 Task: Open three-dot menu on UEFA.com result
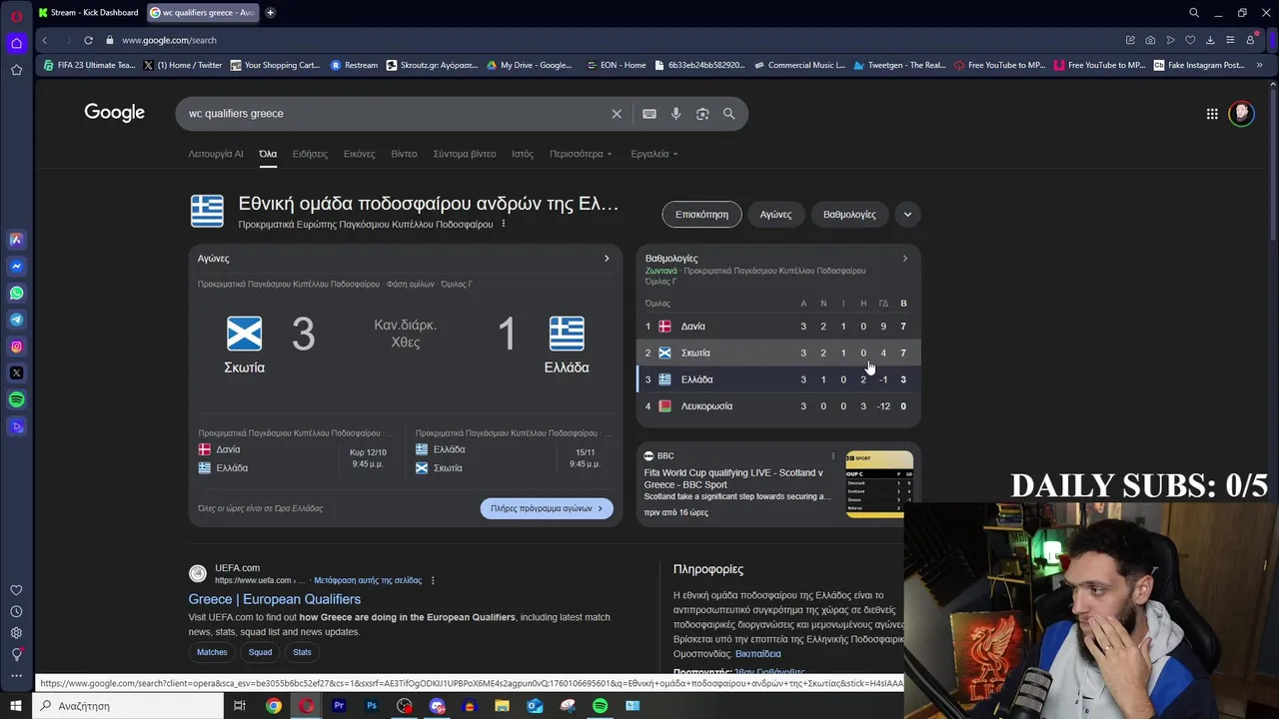tap(433, 580)
